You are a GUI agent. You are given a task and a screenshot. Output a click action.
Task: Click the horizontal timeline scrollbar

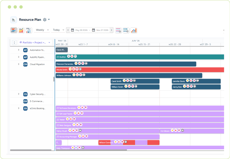[91, 150]
